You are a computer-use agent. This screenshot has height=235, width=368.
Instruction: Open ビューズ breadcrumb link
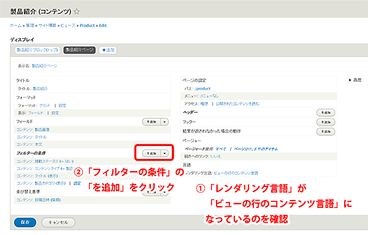point(67,25)
